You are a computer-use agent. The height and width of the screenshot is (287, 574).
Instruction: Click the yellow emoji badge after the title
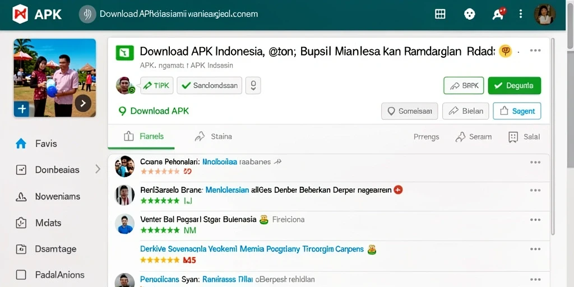[x=505, y=51]
